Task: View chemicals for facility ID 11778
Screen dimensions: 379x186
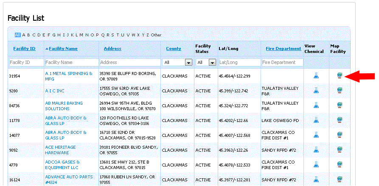Action: [x=316, y=120]
